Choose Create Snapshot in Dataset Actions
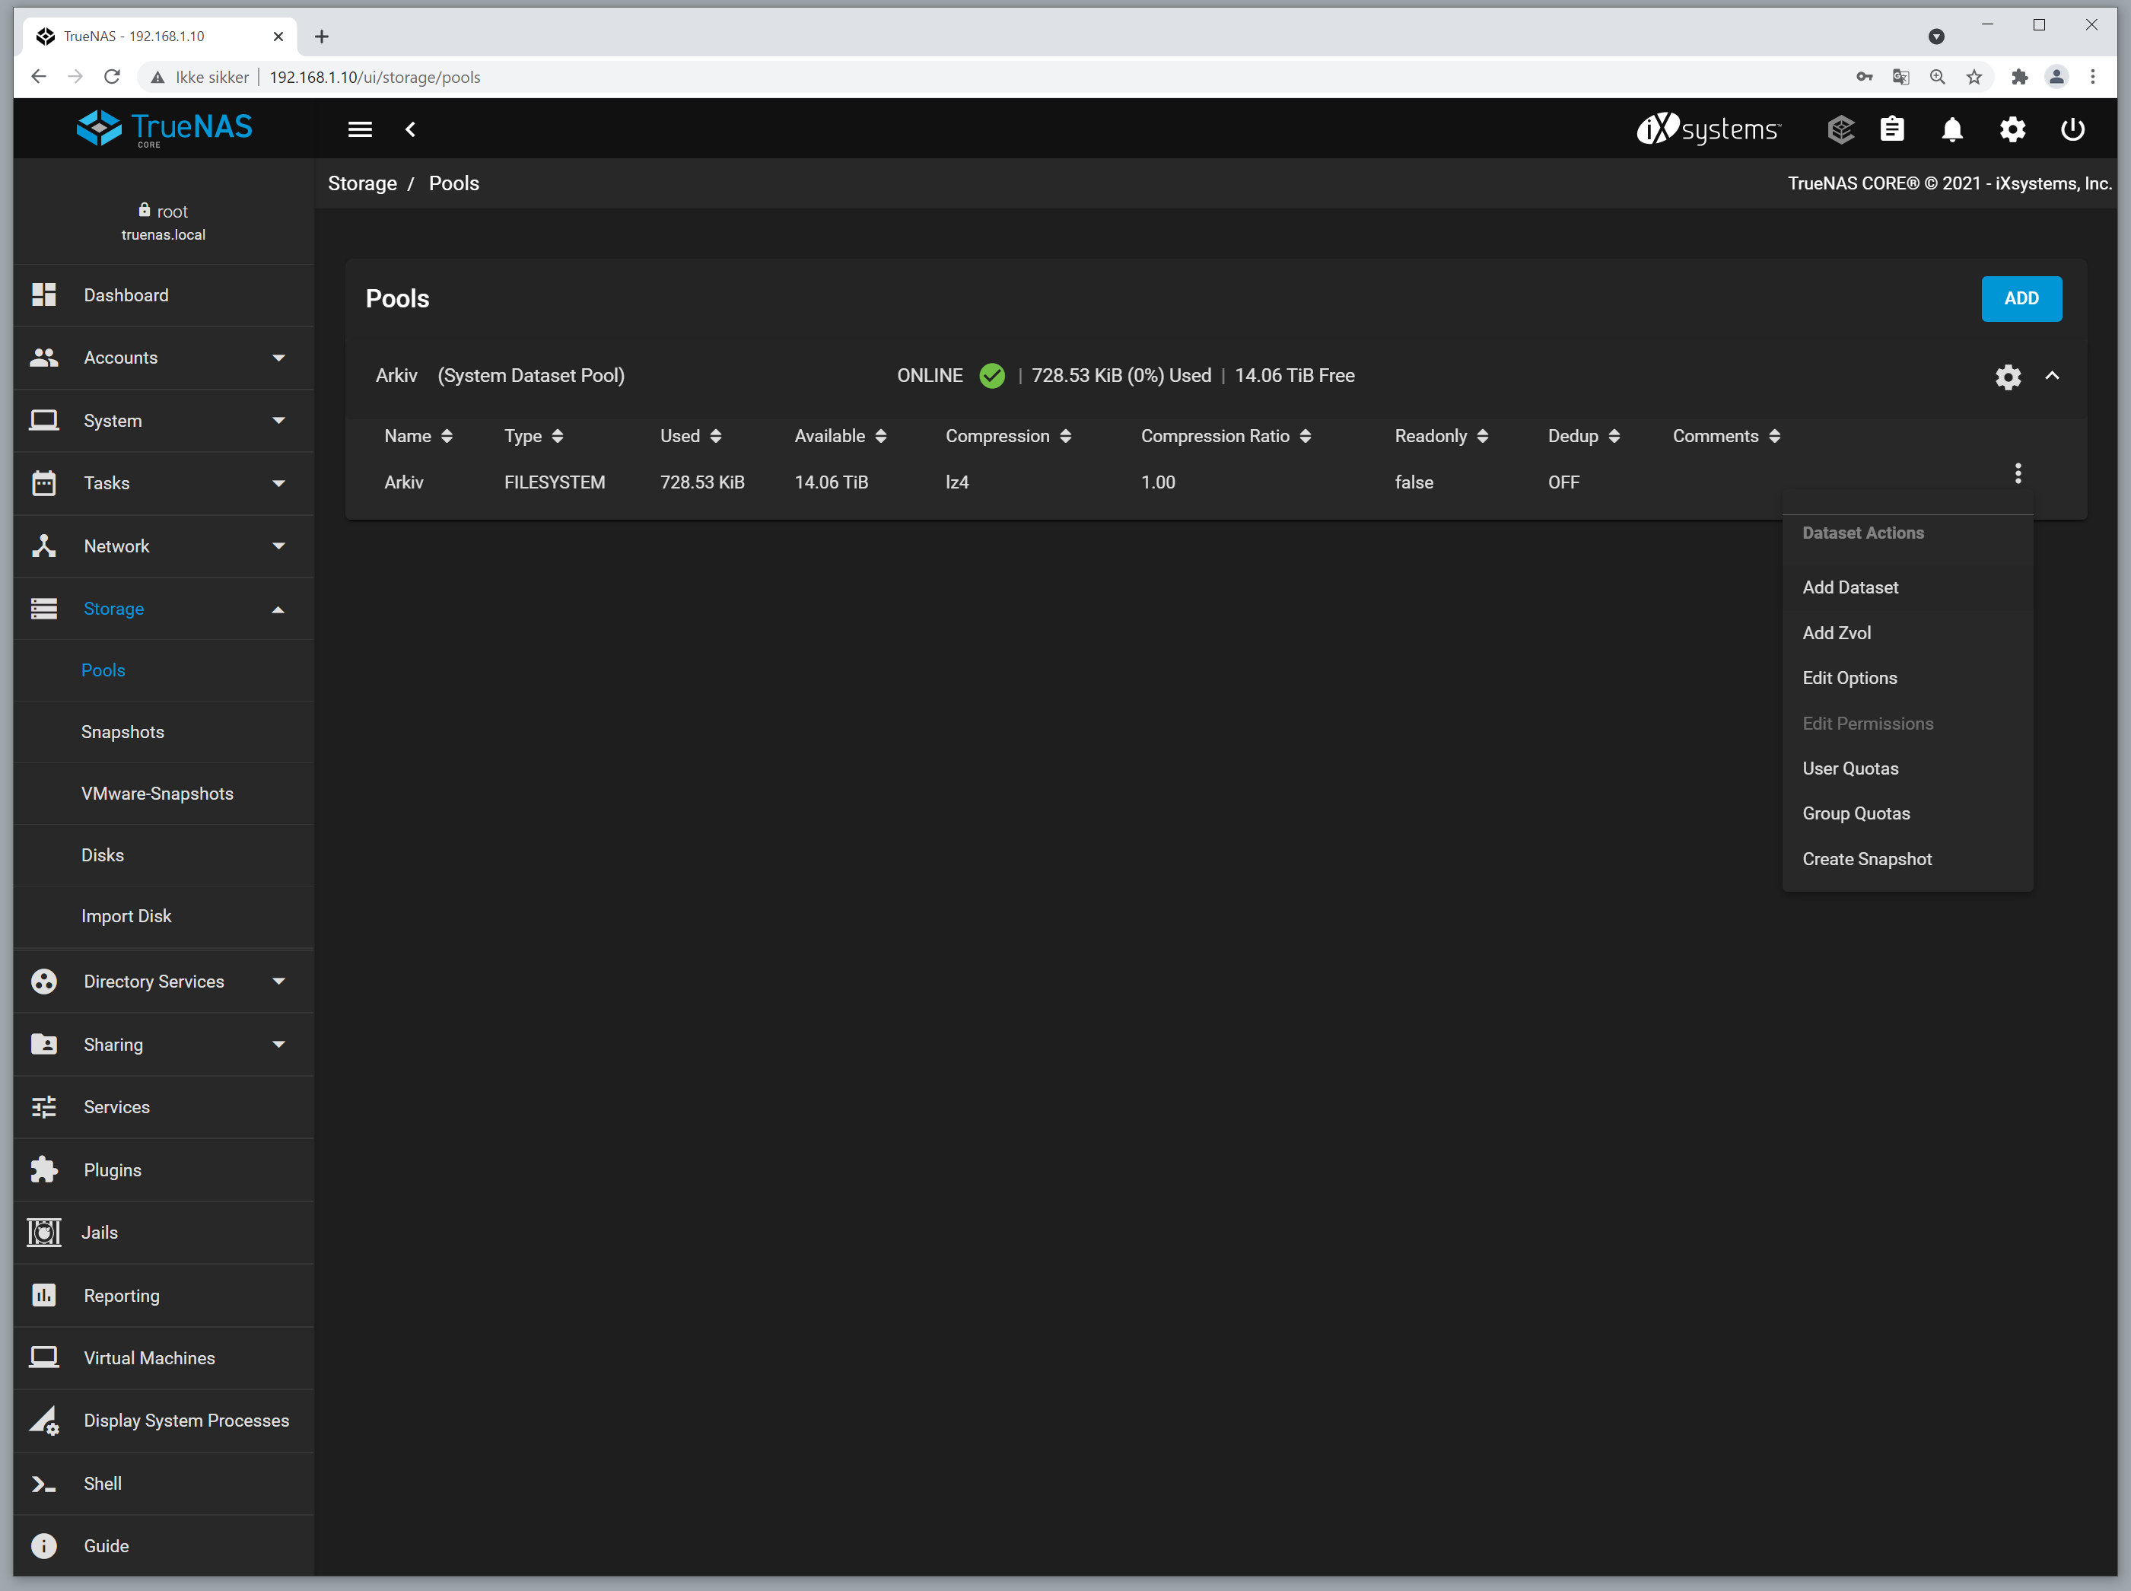Screen dimensions: 2131x1591 pos(1866,859)
